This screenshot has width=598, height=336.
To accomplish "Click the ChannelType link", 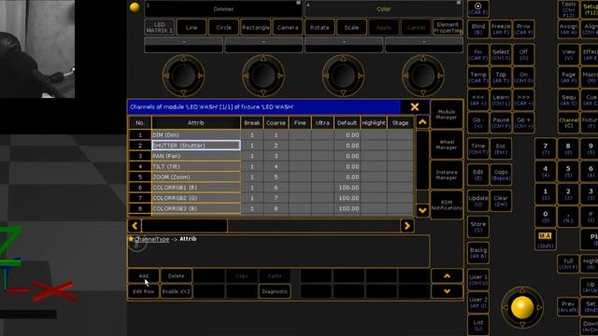I will [x=151, y=239].
